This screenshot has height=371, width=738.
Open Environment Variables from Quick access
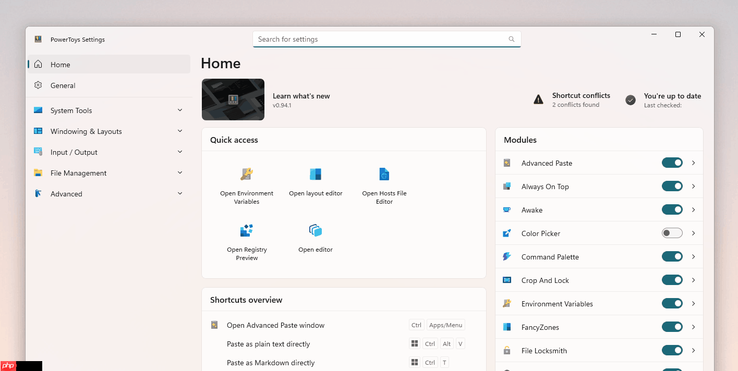(x=247, y=185)
